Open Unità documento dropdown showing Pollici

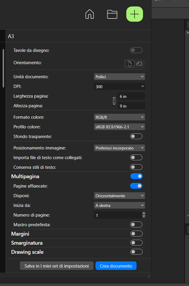(x=120, y=77)
